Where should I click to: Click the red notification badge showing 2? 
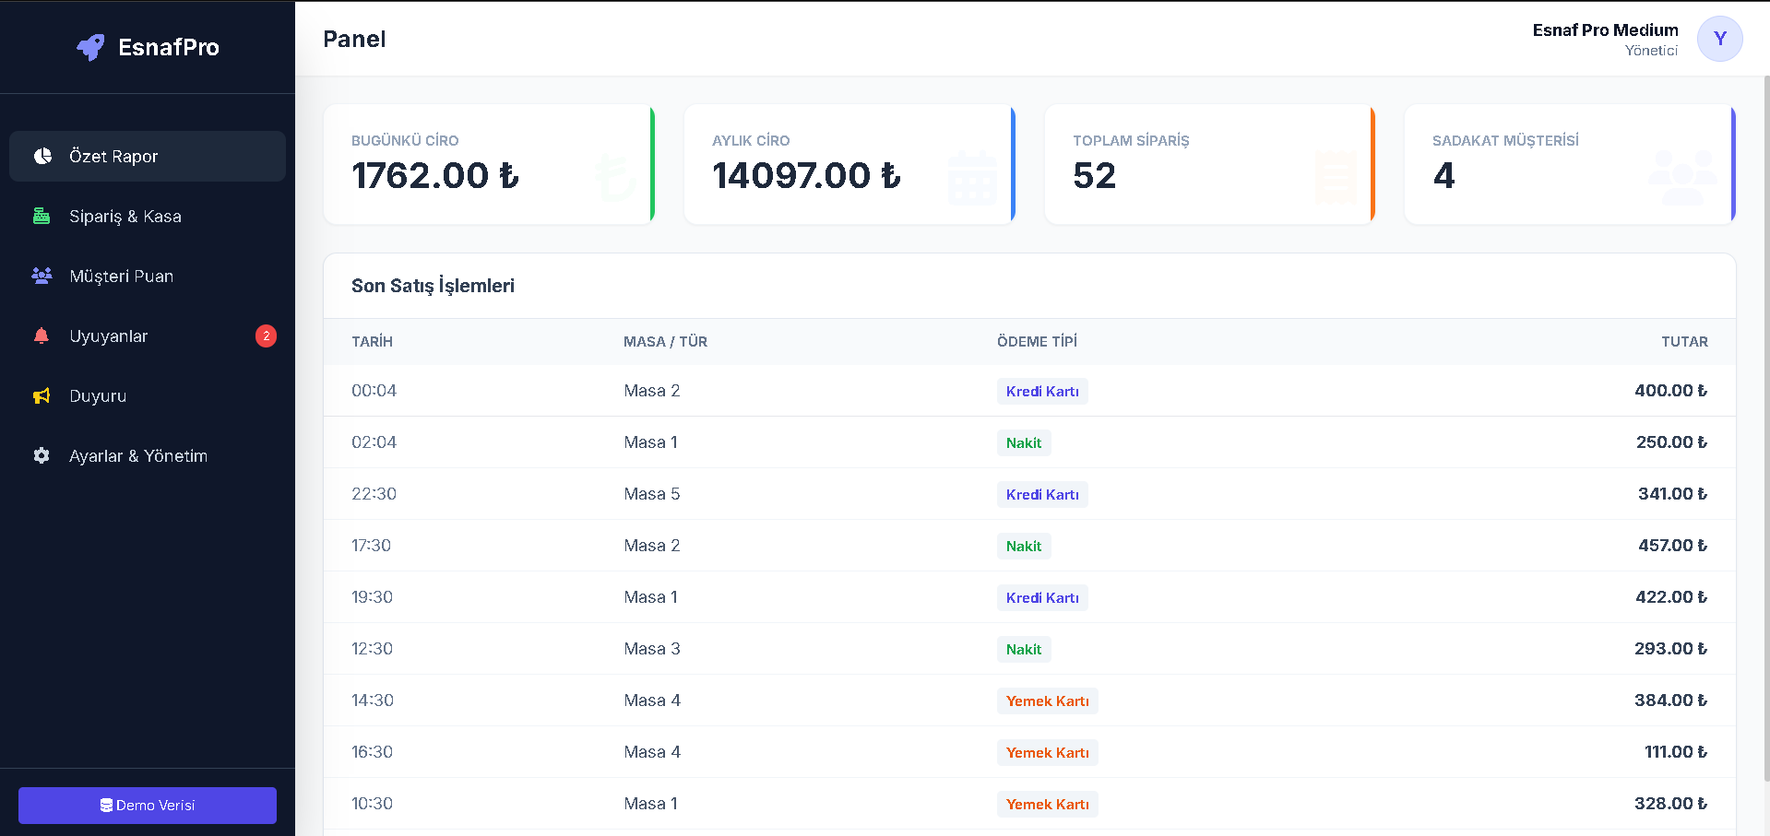point(266,336)
